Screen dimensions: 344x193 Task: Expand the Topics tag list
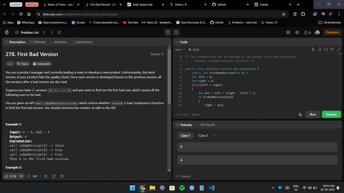[x=23, y=64]
